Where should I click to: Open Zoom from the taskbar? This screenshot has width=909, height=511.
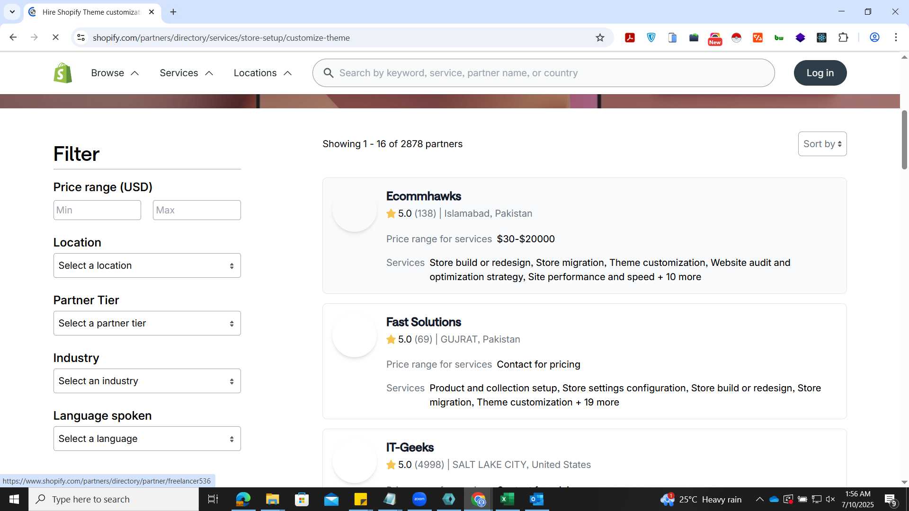click(x=419, y=499)
